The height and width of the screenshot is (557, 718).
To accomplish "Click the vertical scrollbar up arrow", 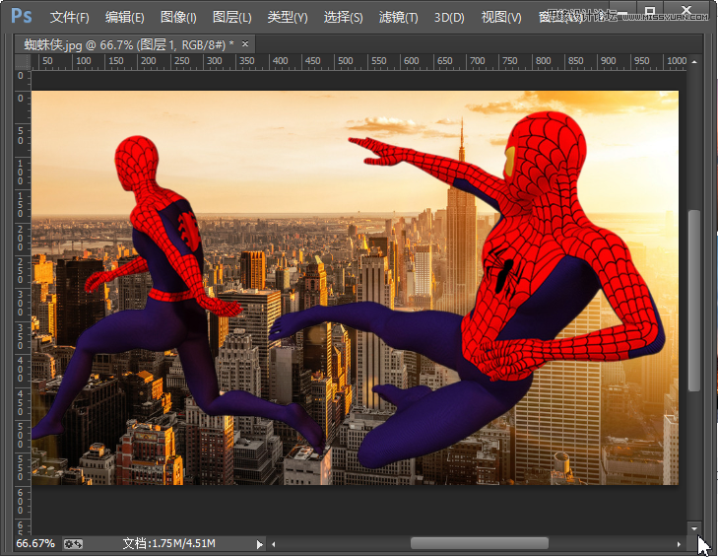I will coord(694,61).
